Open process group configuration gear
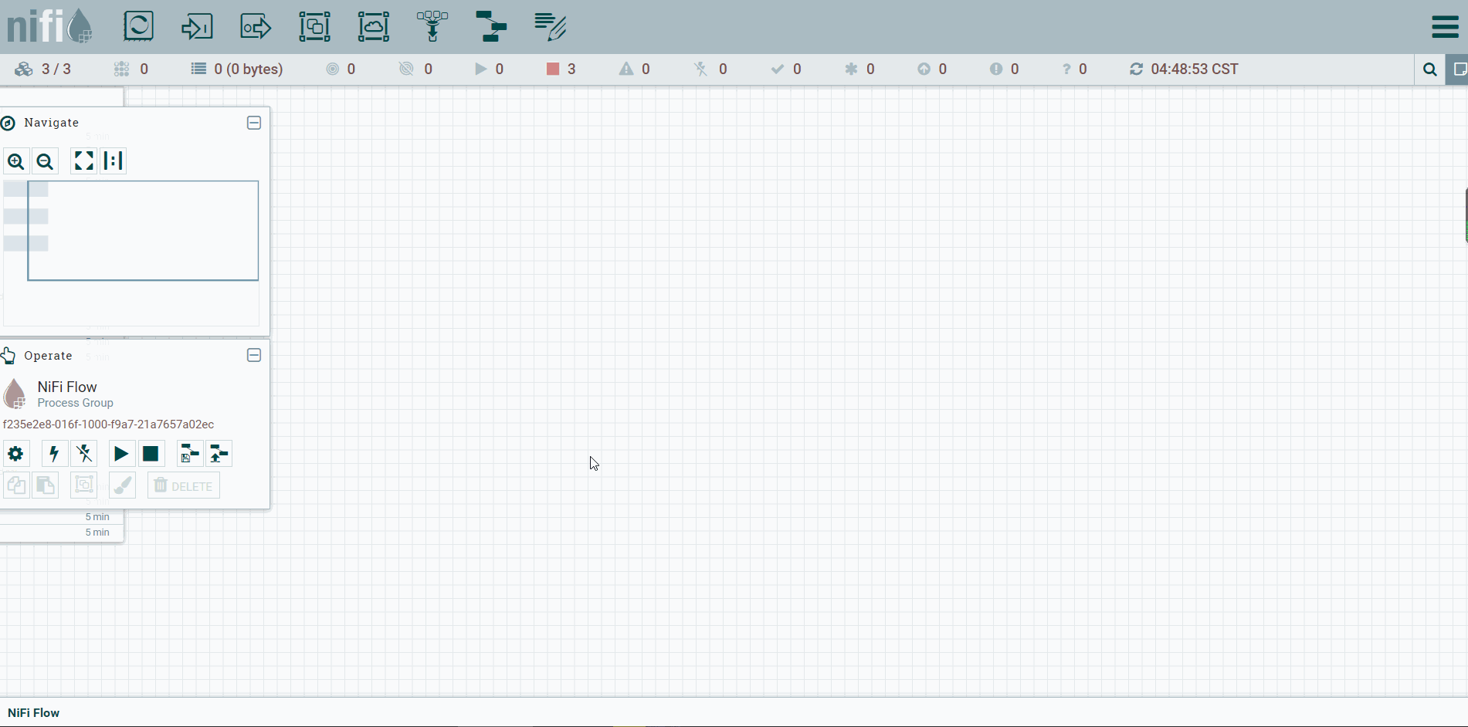This screenshot has width=1468, height=727. [15, 454]
